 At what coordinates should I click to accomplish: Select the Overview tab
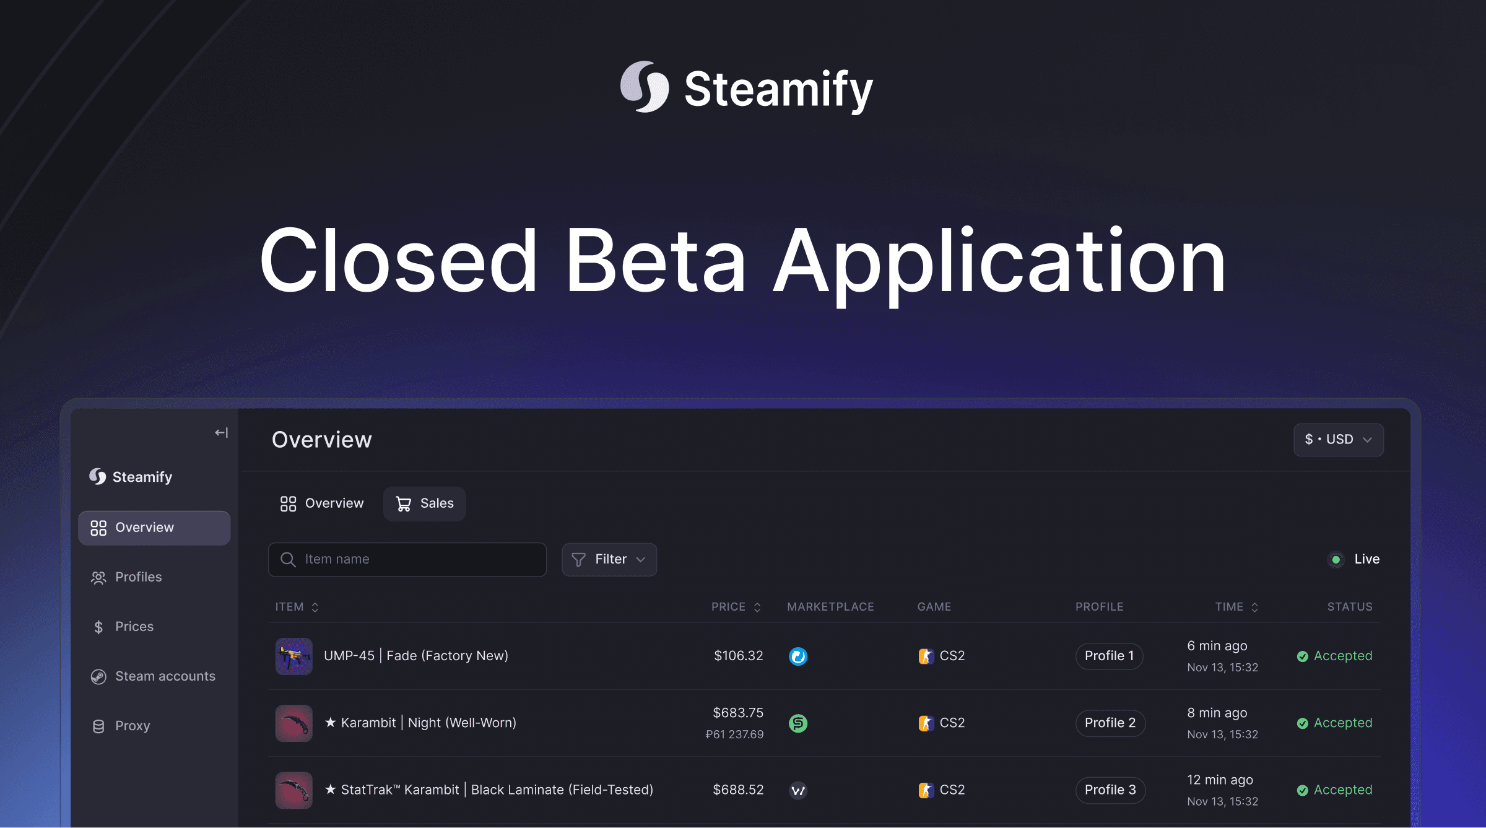(321, 503)
